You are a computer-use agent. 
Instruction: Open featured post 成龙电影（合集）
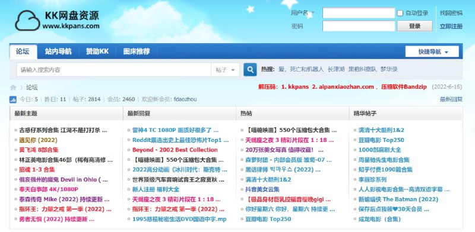(379, 219)
